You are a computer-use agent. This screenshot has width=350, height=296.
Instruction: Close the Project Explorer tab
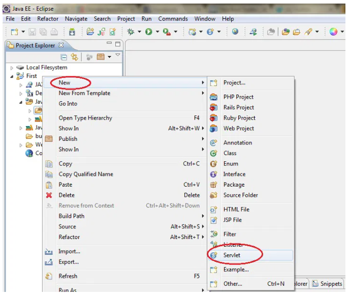pos(61,45)
